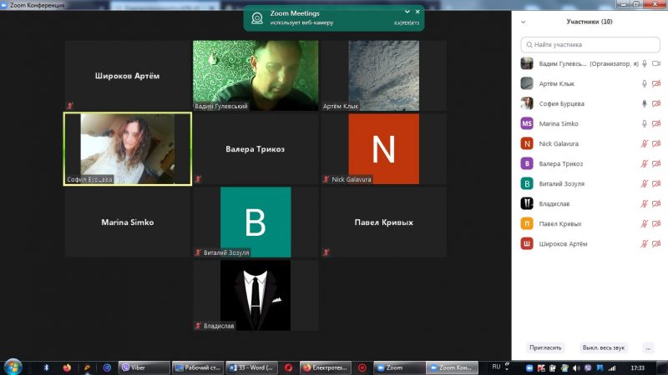Viewport: 668px width, 375px height.
Task: Mute Артём Клык microphone in participants list
Action: pos(645,84)
